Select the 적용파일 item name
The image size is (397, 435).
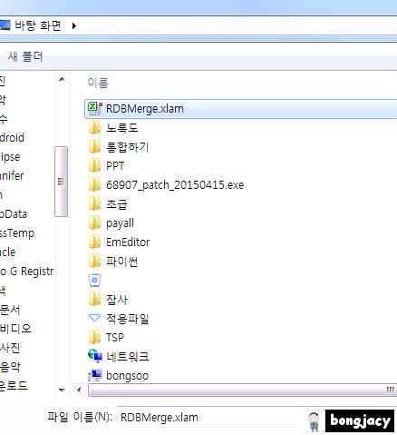click(x=127, y=319)
